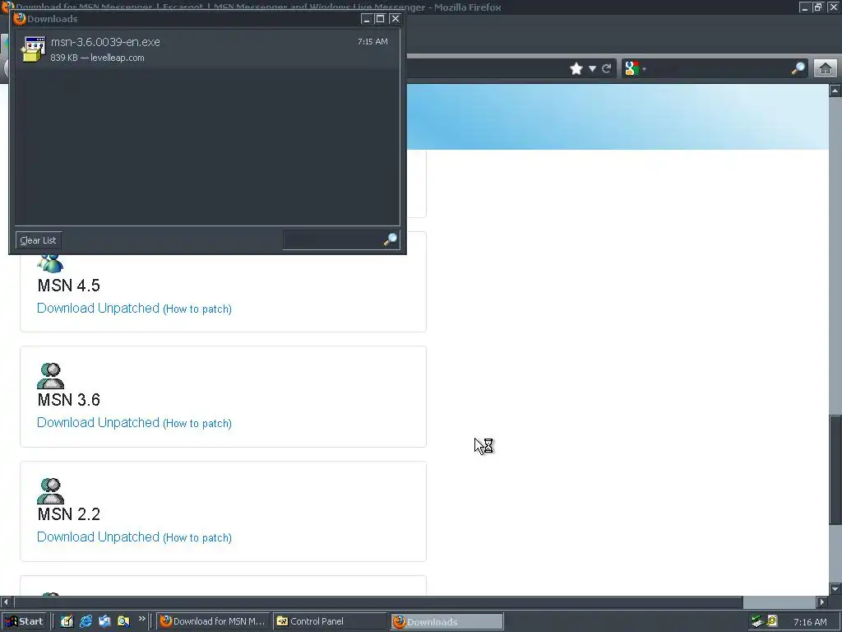Launch Outlook Express from quick launch
This screenshot has height=632, width=842.
[x=104, y=621]
